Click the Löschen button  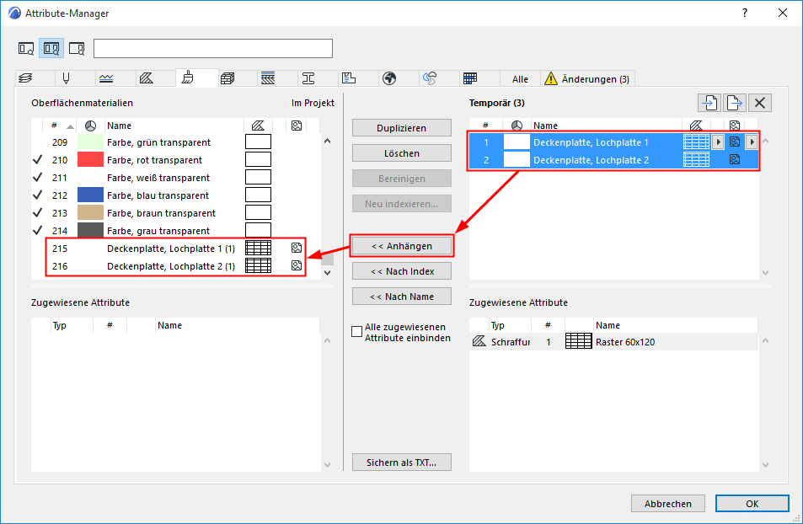(401, 153)
